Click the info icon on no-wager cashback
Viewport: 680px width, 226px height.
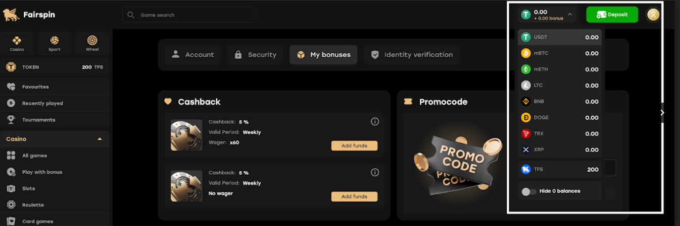(375, 172)
